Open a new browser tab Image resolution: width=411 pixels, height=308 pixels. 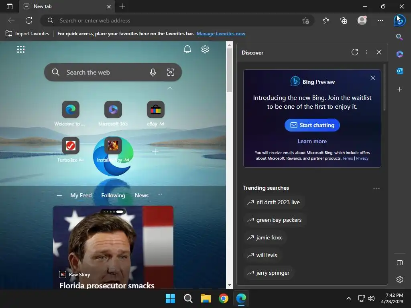pos(122,6)
